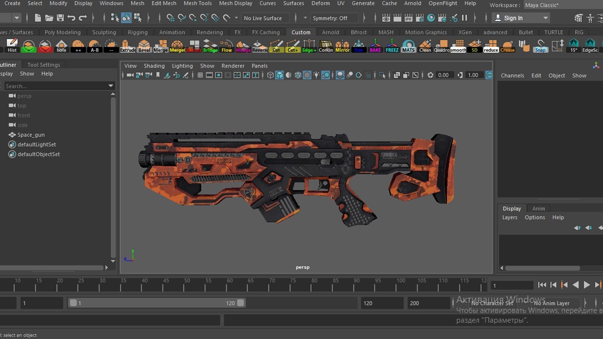Click the Save Scene floppy icon

[x=60, y=18]
